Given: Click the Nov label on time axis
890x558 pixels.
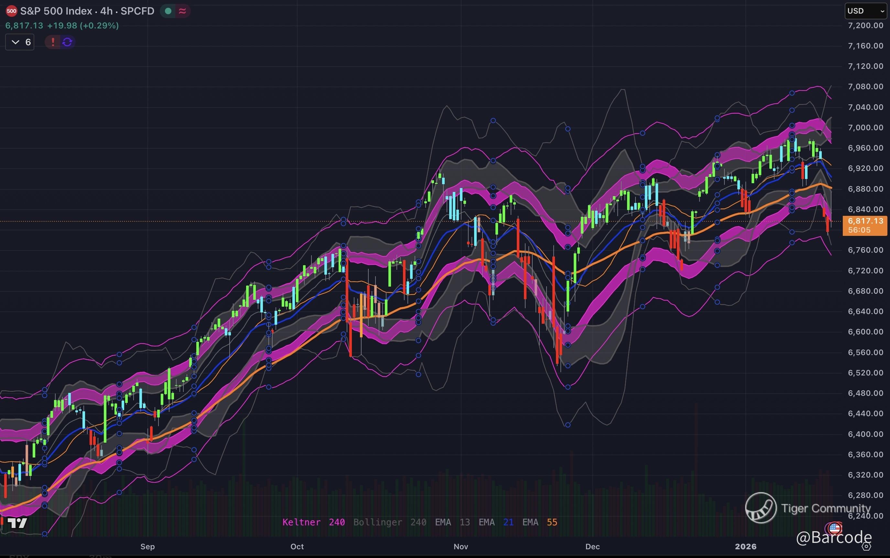Looking at the screenshot, I should point(461,547).
